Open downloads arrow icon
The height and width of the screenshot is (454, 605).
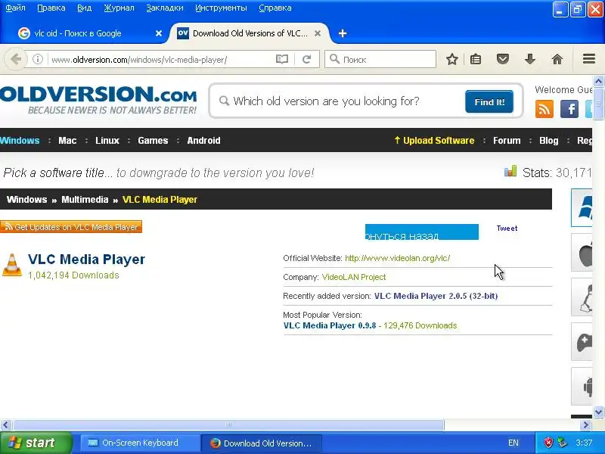coord(530,60)
